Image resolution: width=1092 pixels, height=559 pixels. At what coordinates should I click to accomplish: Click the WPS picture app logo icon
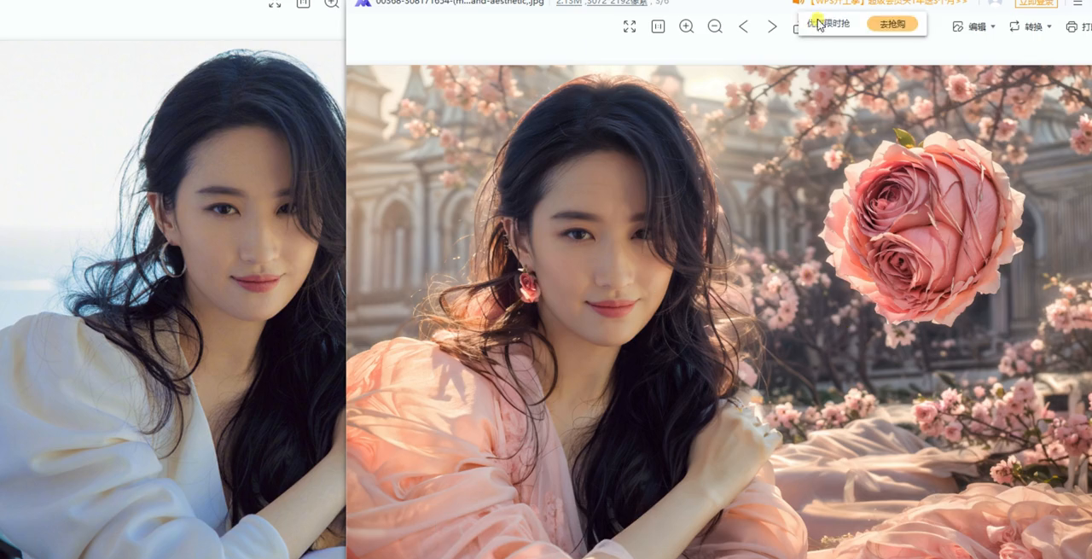click(x=363, y=3)
